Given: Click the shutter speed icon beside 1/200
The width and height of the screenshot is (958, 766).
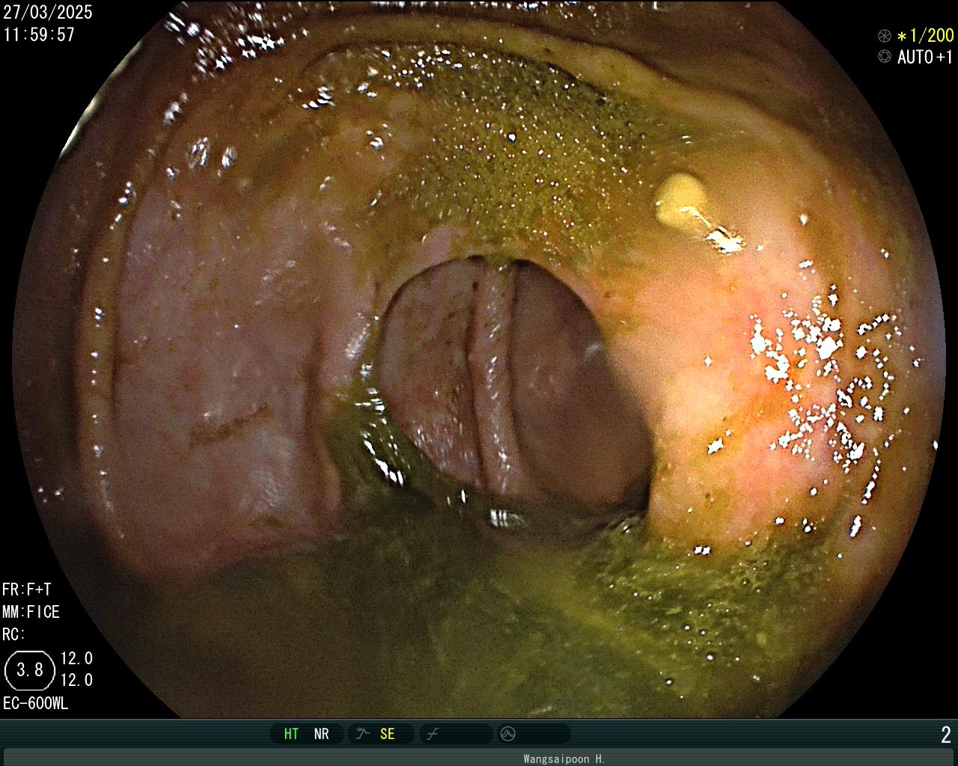Looking at the screenshot, I should pyautogui.click(x=885, y=35).
